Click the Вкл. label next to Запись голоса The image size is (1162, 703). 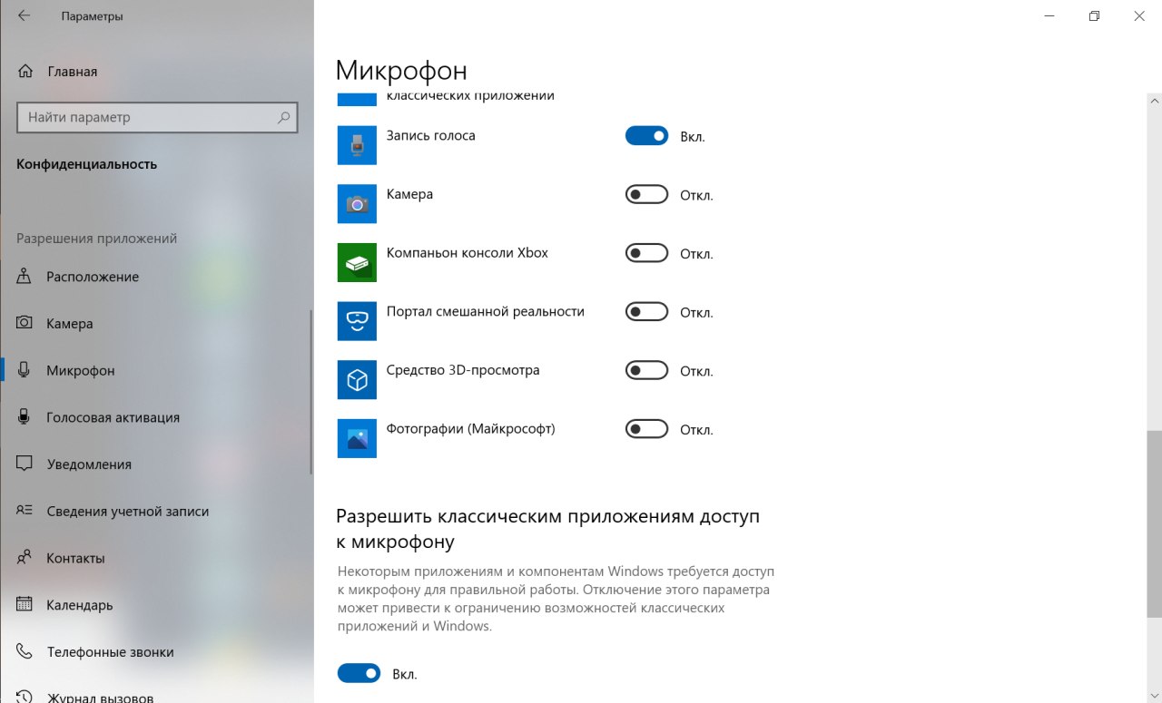pos(693,137)
